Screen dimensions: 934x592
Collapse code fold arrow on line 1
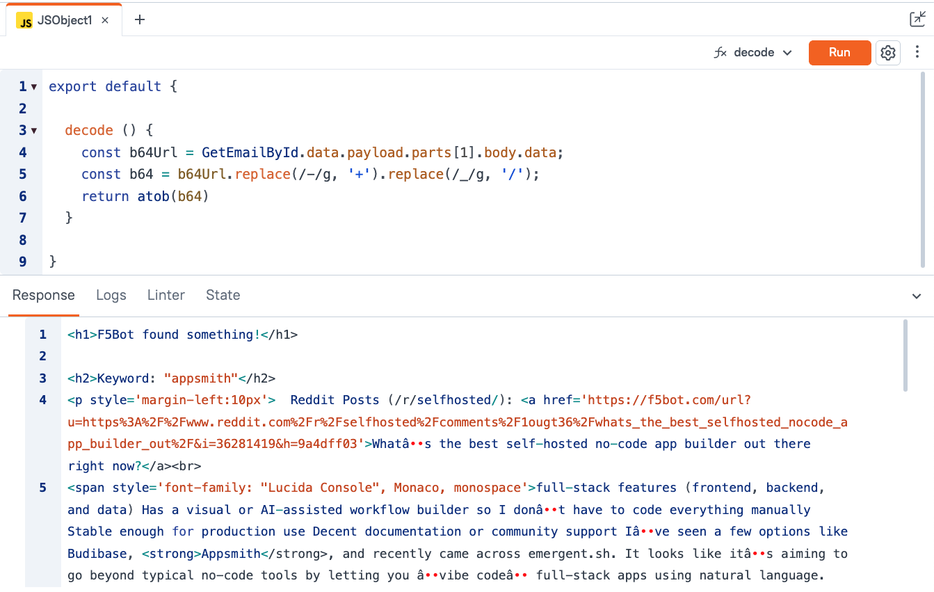(x=34, y=87)
